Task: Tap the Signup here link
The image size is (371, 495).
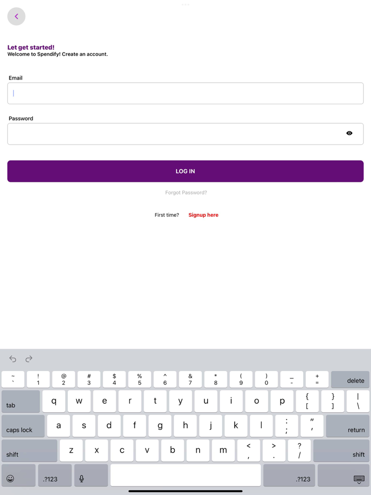Action: click(x=203, y=215)
